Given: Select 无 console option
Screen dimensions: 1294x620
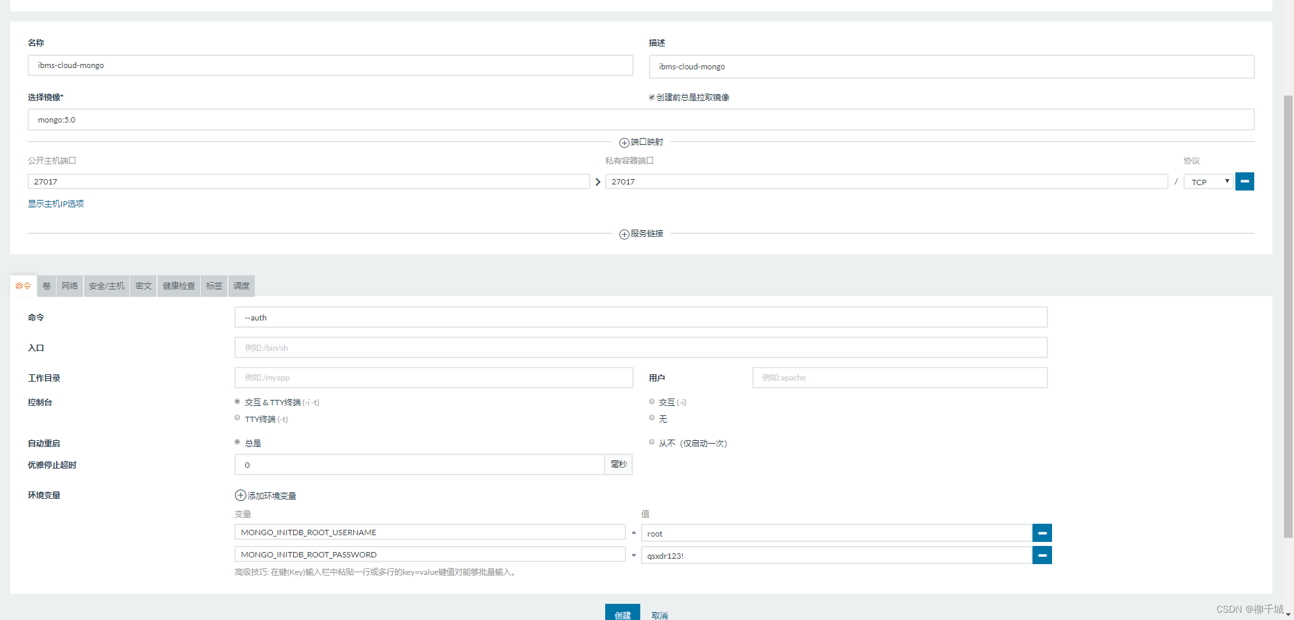Looking at the screenshot, I should click(x=652, y=418).
